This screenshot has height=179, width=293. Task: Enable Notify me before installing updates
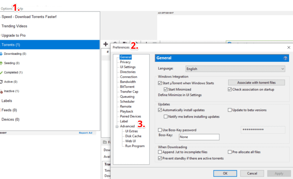pyautogui.click(x=166, y=117)
